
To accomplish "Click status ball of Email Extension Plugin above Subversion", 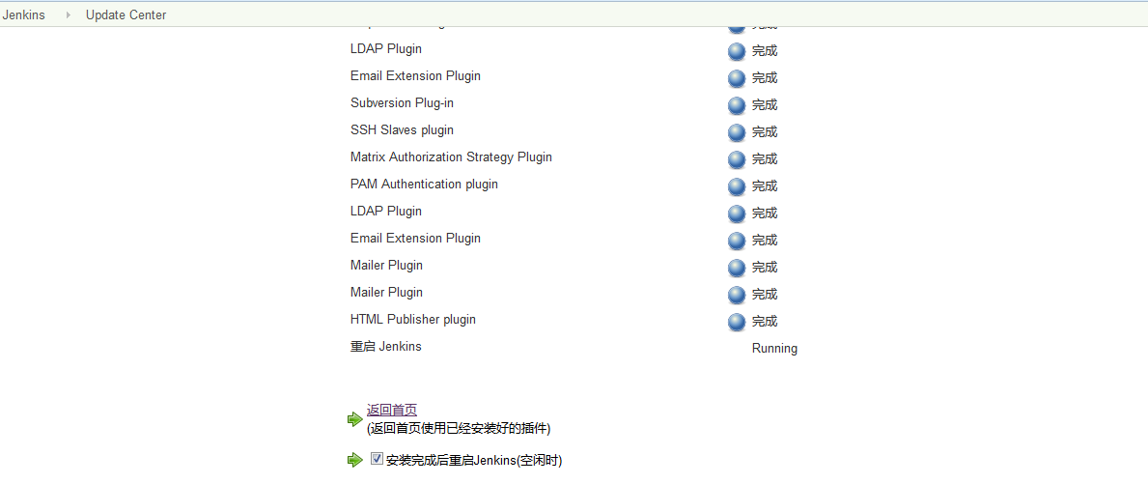I will click(x=737, y=78).
